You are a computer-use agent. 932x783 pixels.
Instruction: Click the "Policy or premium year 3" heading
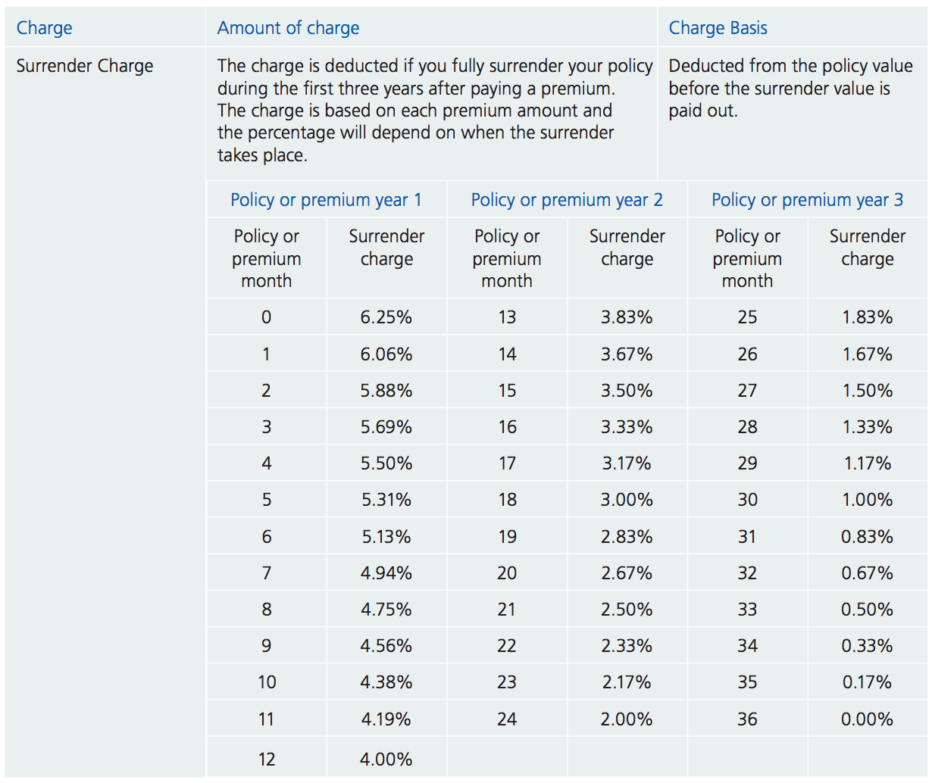tap(807, 200)
